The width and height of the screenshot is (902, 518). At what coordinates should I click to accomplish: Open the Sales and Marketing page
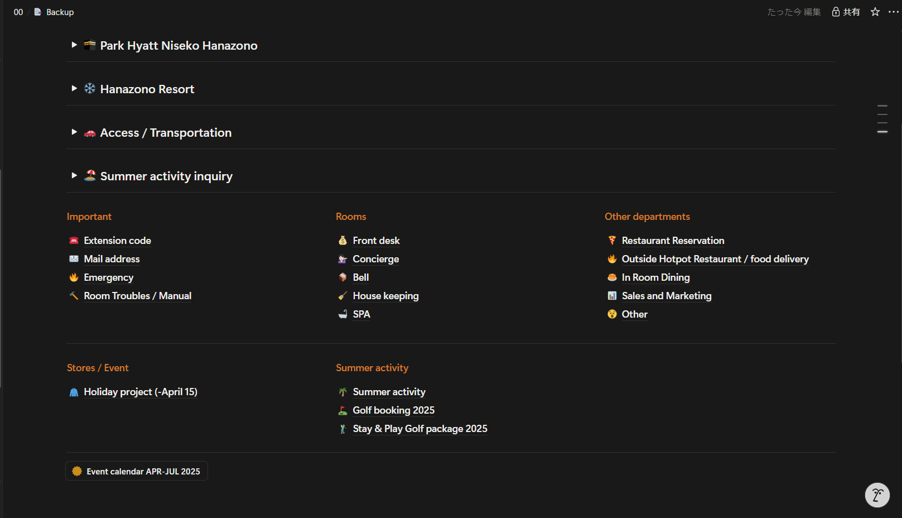(x=667, y=296)
